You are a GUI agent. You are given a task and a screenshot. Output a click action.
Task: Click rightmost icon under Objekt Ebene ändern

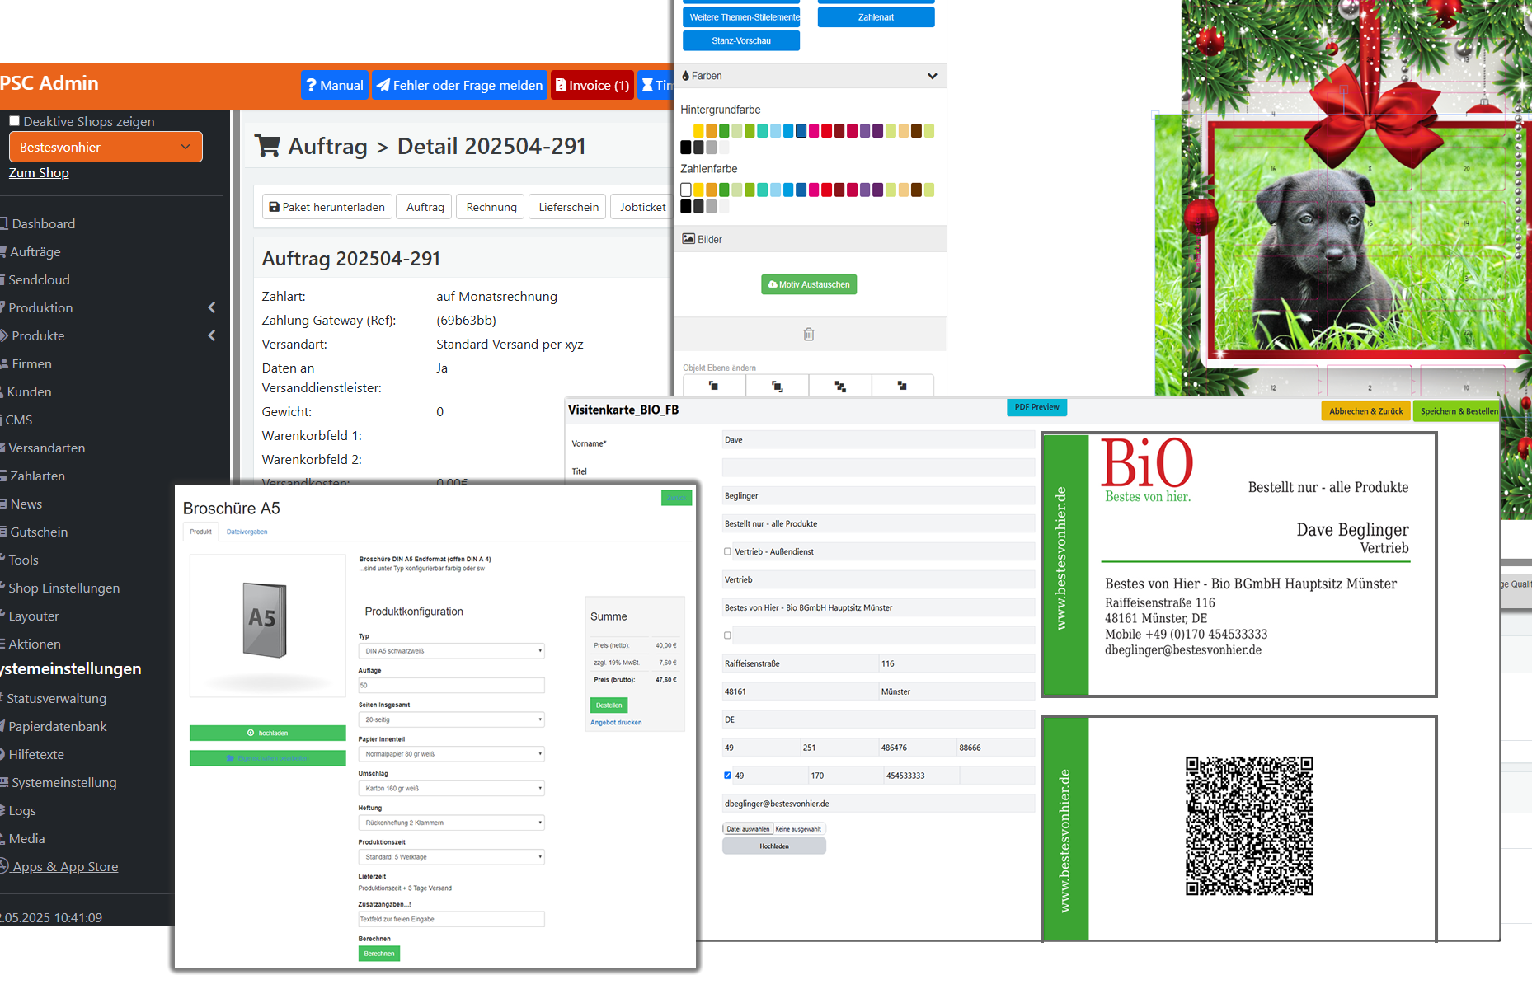tap(902, 386)
